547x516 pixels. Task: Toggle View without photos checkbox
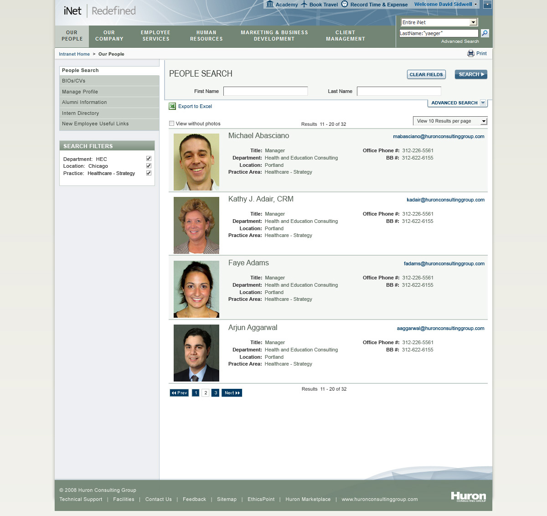(171, 123)
